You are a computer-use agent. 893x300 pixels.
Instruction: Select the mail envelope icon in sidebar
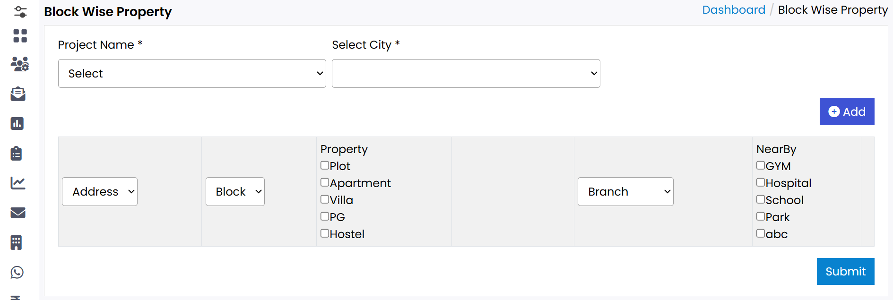point(18,213)
